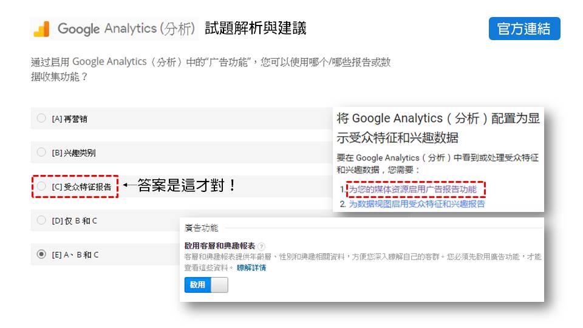583x328 pixels.
Task: Click the question text about 广告功能
Action: click(x=210, y=69)
